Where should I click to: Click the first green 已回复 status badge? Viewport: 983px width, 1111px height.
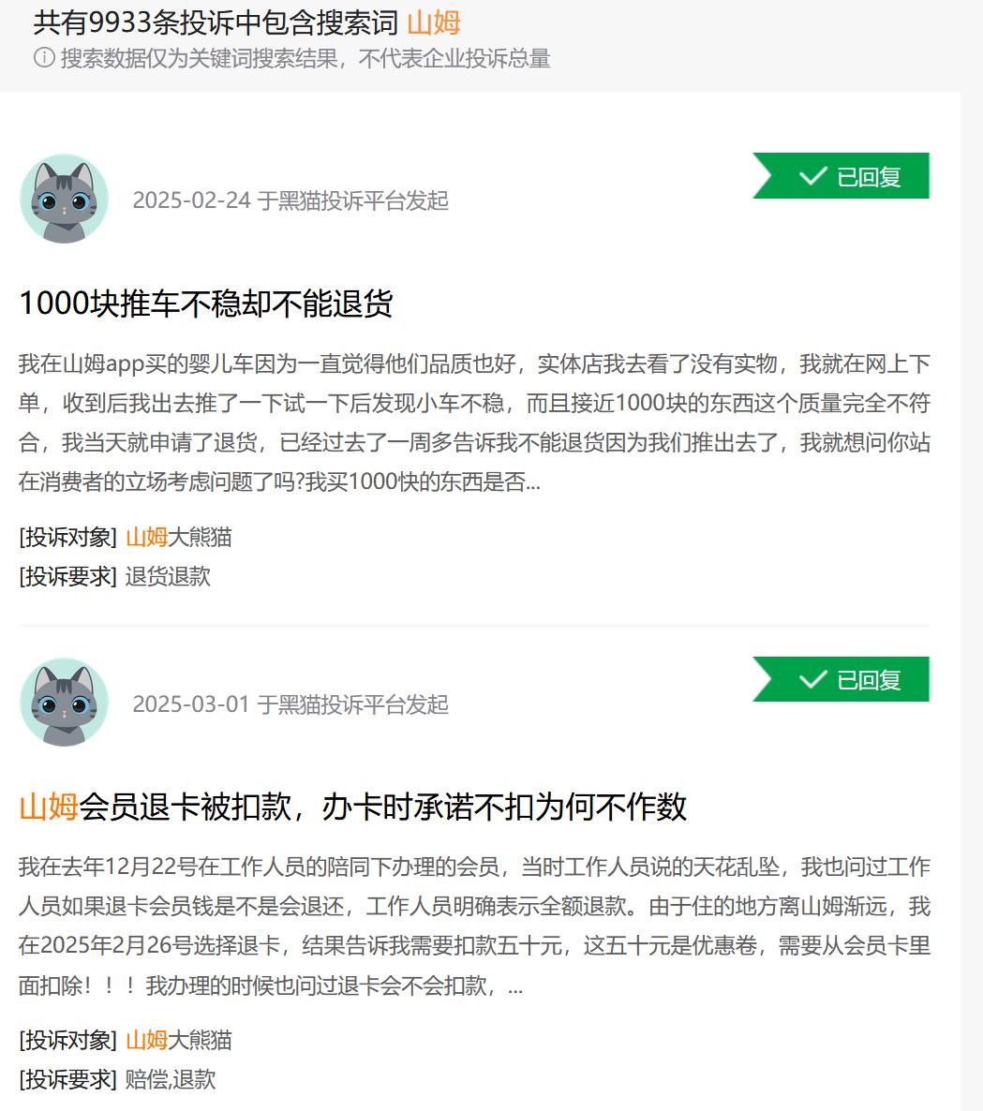841,176
